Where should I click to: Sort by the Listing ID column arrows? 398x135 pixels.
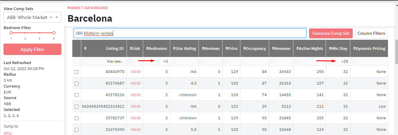(86, 48)
